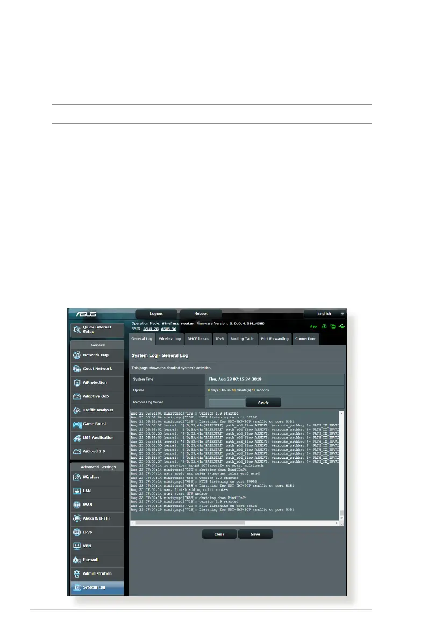
Task: Click the Reboot button
Action: click(201, 314)
